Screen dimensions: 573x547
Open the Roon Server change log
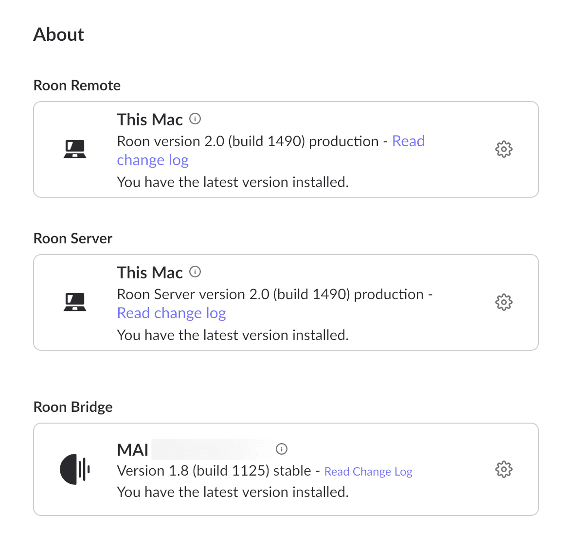click(x=171, y=313)
